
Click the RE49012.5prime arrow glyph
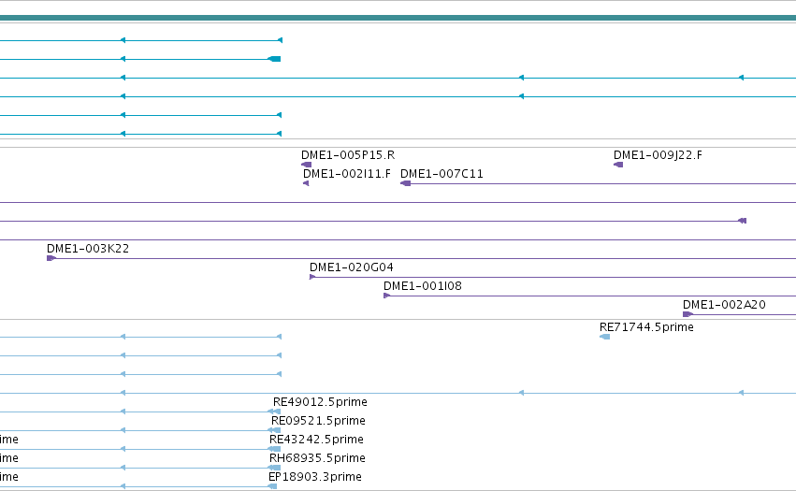[x=275, y=412]
